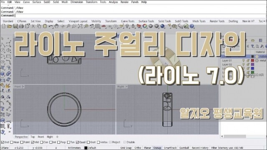The width and height of the screenshot is (267, 150).
Task: Open the Surface menu
Action: click(x=37, y=2)
